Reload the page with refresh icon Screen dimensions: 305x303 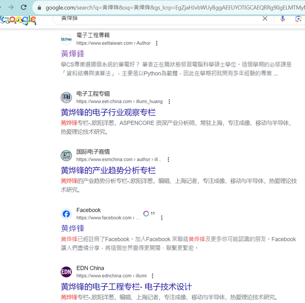click(x=24, y=7)
